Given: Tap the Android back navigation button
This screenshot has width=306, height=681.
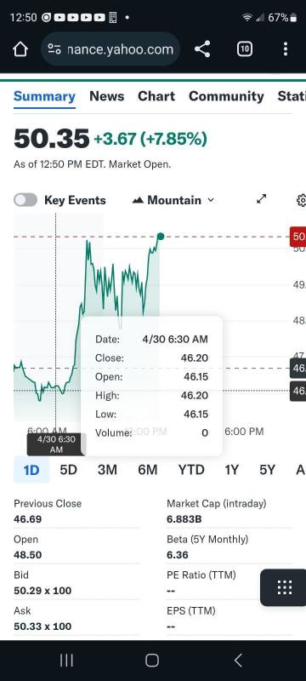Looking at the screenshot, I should [238, 661].
